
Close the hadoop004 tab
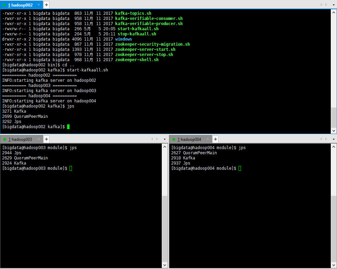[208, 139]
